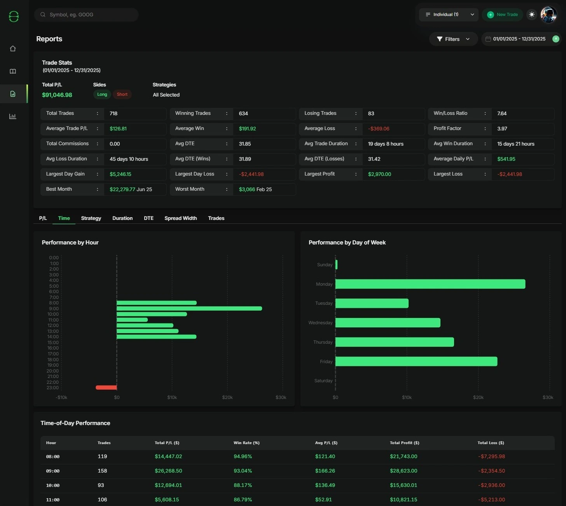Open the Filters dropdown chevron
The image size is (566, 506).
[x=468, y=39]
